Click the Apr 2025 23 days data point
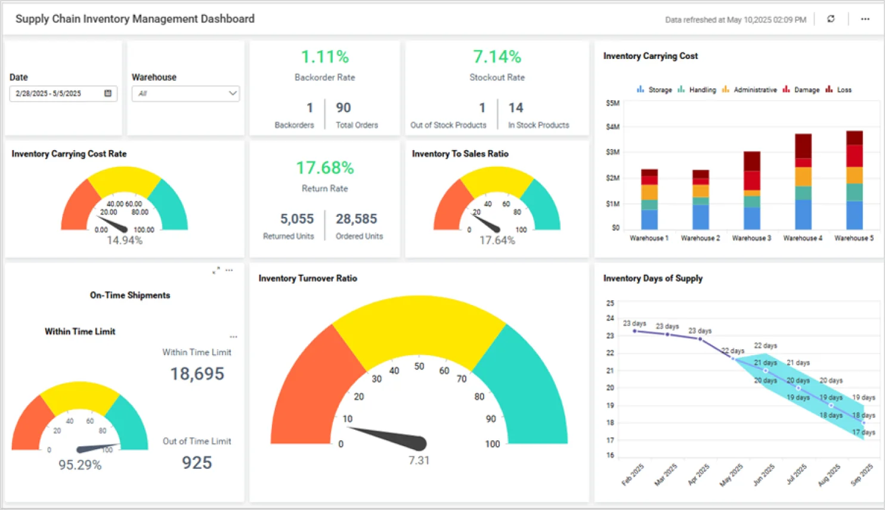 point(700,339)
